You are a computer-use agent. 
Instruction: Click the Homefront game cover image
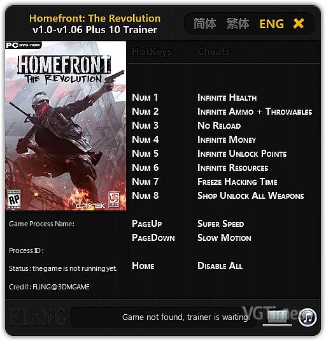coord(66,126)
